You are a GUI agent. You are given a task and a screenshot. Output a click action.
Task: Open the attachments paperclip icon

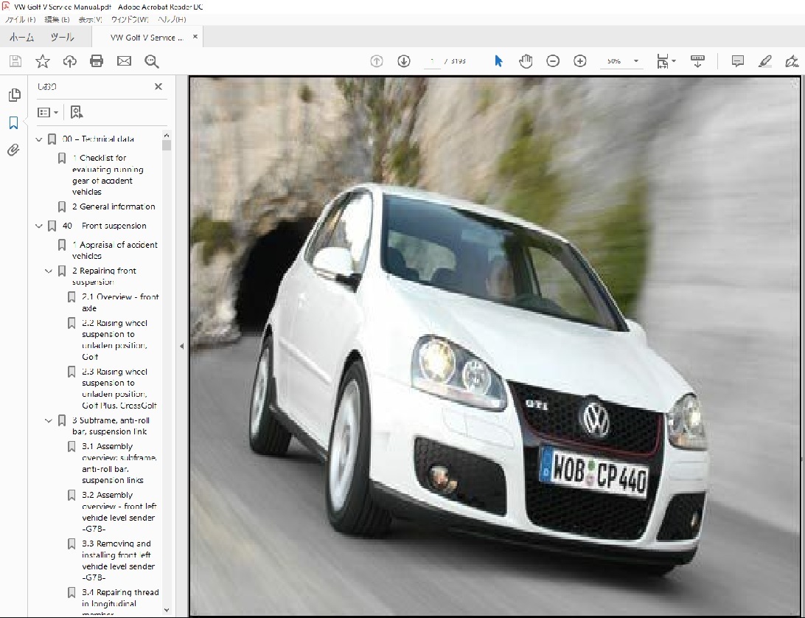14,150
